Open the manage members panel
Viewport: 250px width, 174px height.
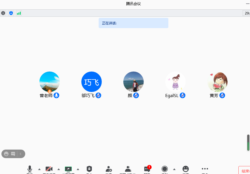pos(128,169)
